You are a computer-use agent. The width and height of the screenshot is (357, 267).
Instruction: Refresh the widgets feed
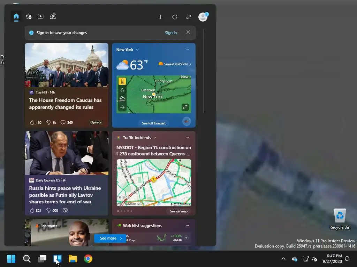pos(175,17)
